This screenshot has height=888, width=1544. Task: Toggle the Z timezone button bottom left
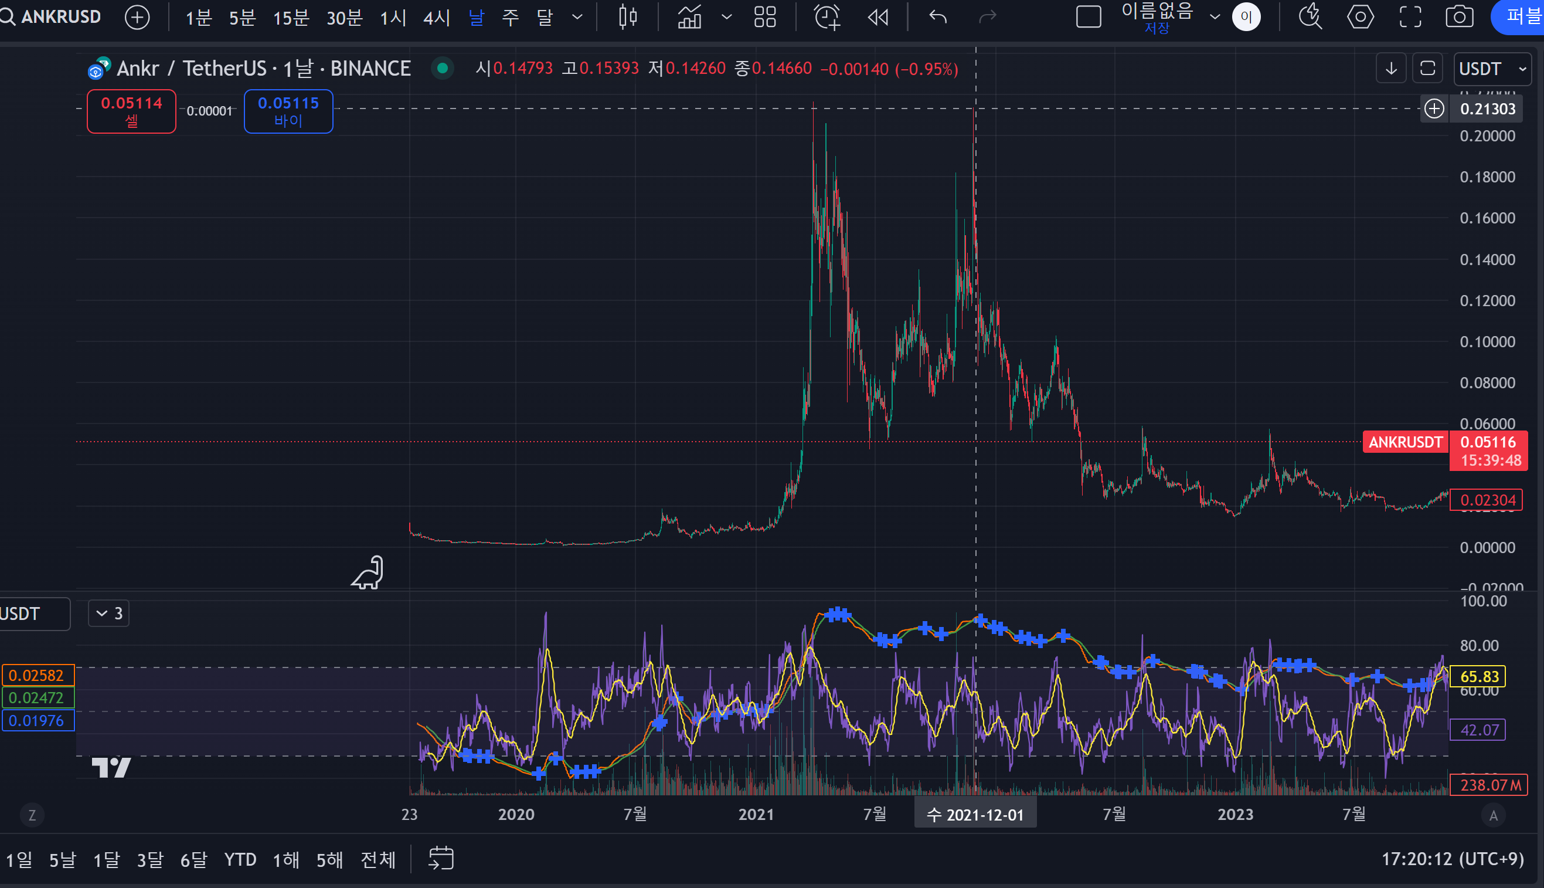click(x=32, y=815)
